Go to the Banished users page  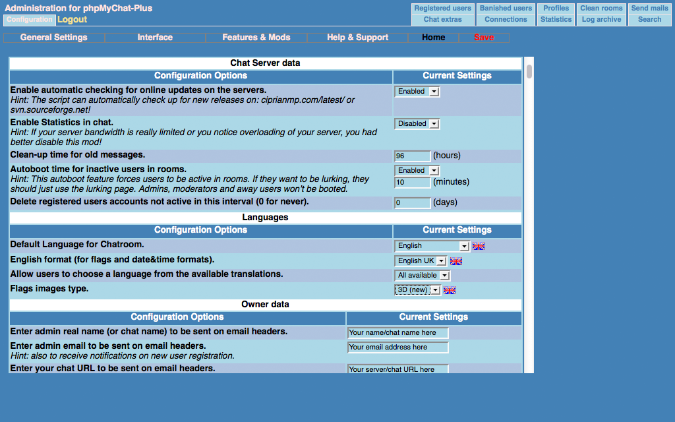tap(506, 9)
